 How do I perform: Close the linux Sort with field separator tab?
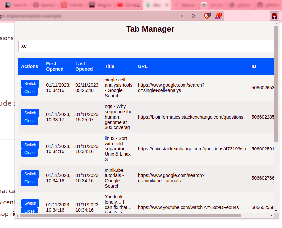[29, 153]
